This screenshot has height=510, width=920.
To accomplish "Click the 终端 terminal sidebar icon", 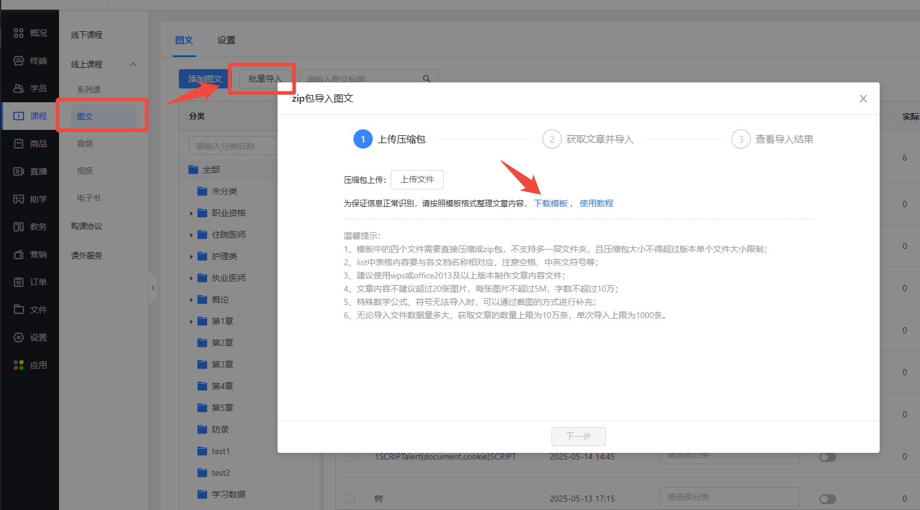I will coord(19,61).
